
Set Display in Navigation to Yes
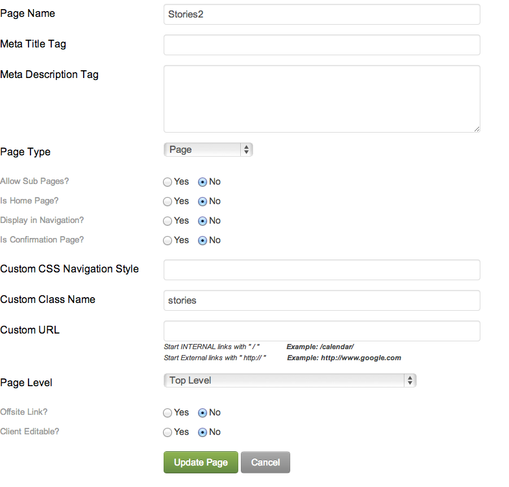pos(168,221)
